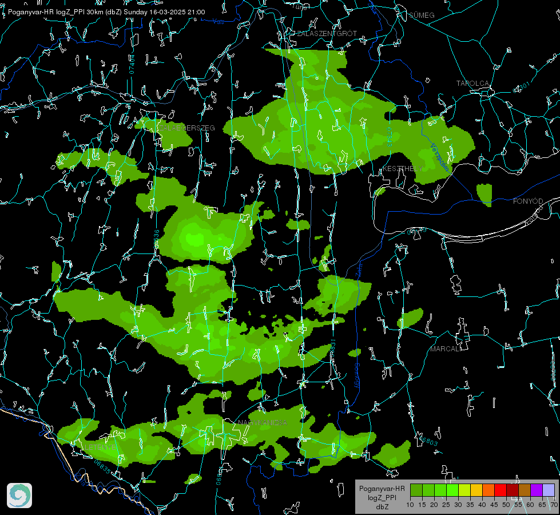
Task: Click the ZALAEGERSZEG town label
Action: 187,128
